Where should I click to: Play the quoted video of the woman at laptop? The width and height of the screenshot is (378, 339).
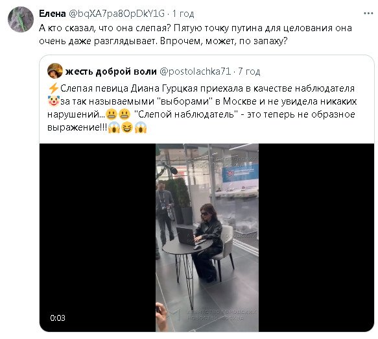click(x=207, y=238)
